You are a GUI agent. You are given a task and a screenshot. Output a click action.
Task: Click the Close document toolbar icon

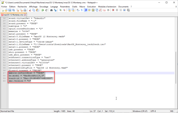click(x=18, y=10)
